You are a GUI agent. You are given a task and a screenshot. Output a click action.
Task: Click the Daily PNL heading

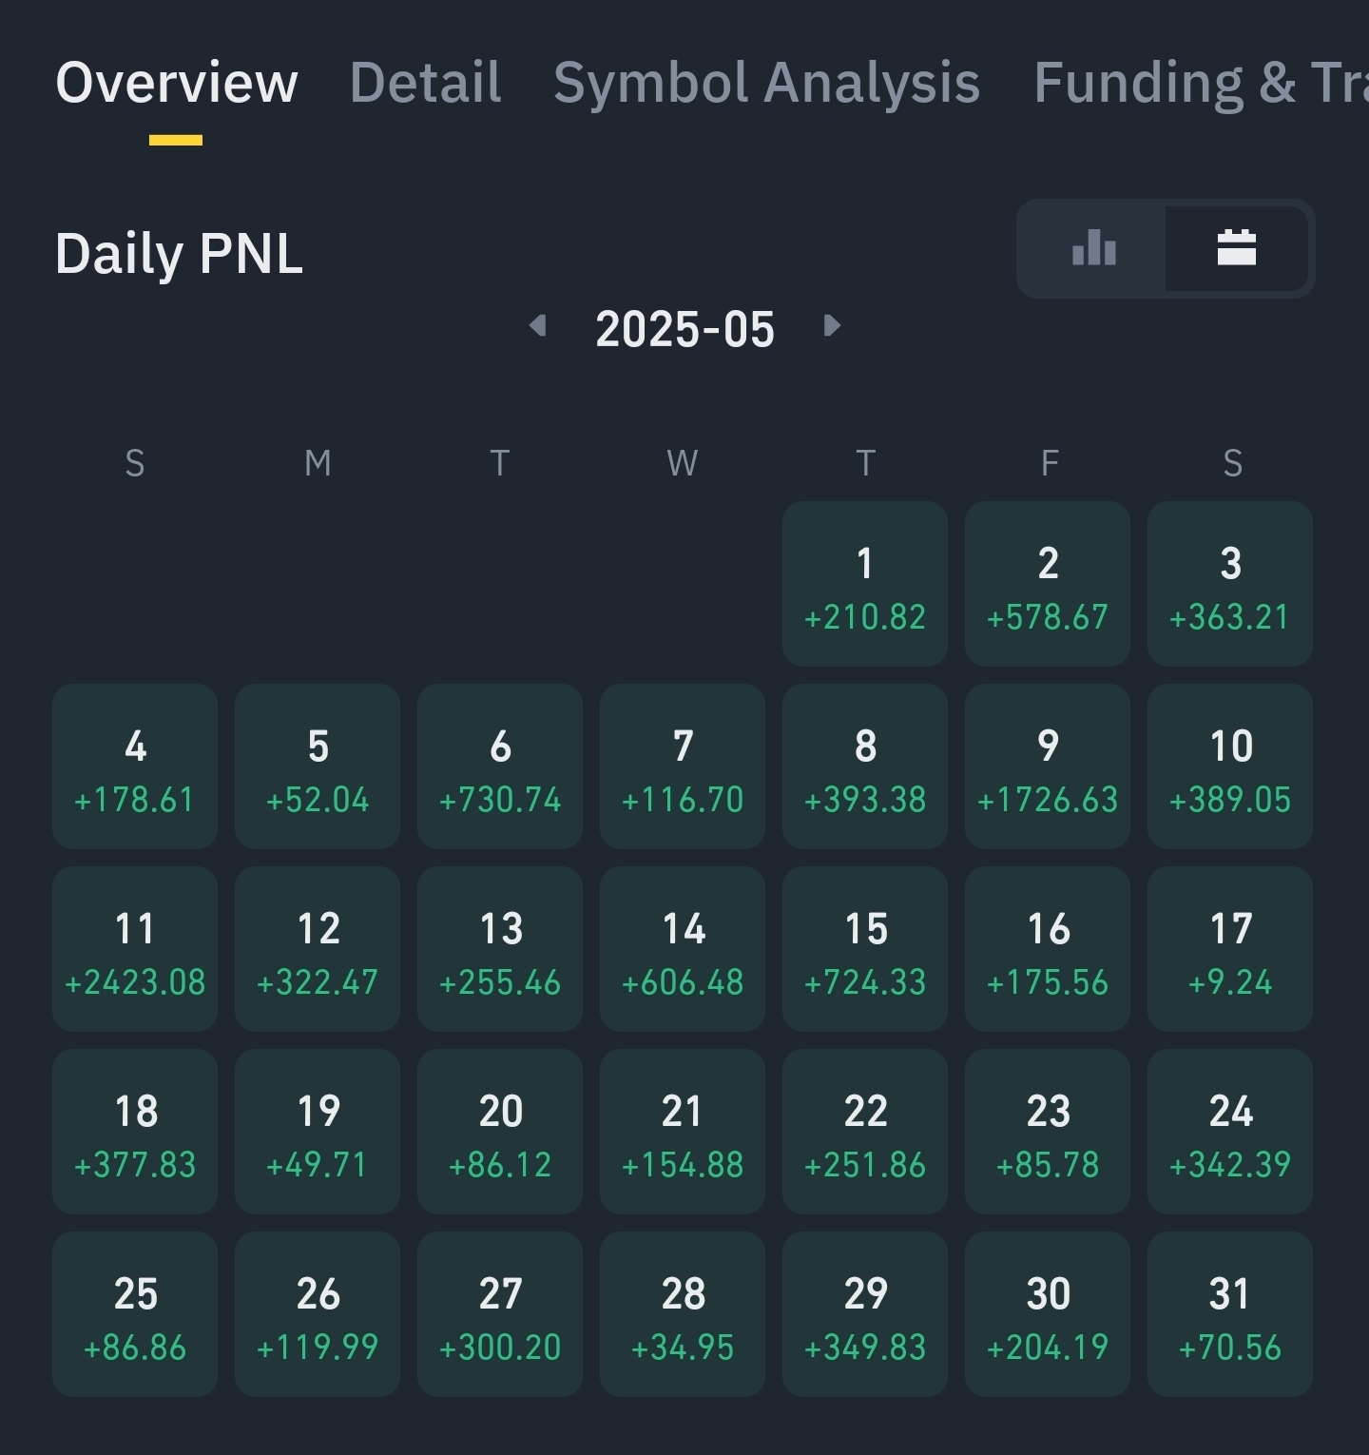(179, 252)
